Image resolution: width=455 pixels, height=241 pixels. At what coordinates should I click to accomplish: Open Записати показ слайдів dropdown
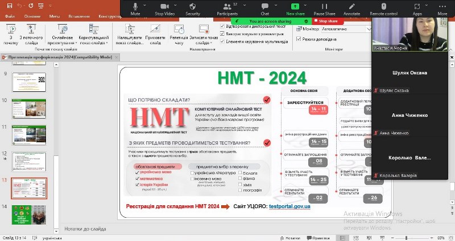tap(204, 34)
